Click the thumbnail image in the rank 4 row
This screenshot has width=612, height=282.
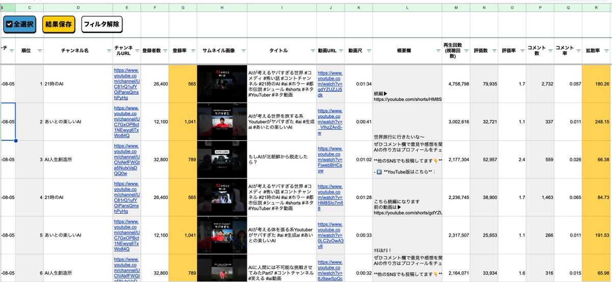[221, 197]
